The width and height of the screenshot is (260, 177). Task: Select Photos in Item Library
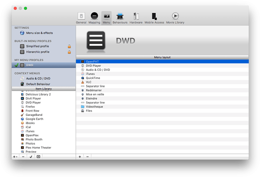tap(44, 144)
